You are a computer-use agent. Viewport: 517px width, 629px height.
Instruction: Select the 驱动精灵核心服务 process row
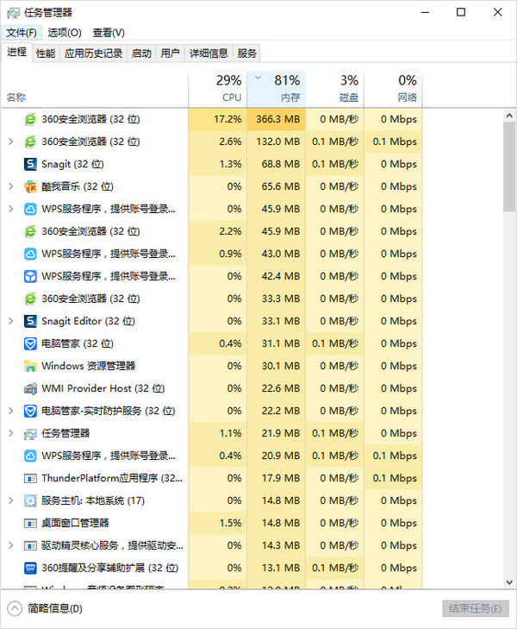pyautogui.click(x=112, y=545)
